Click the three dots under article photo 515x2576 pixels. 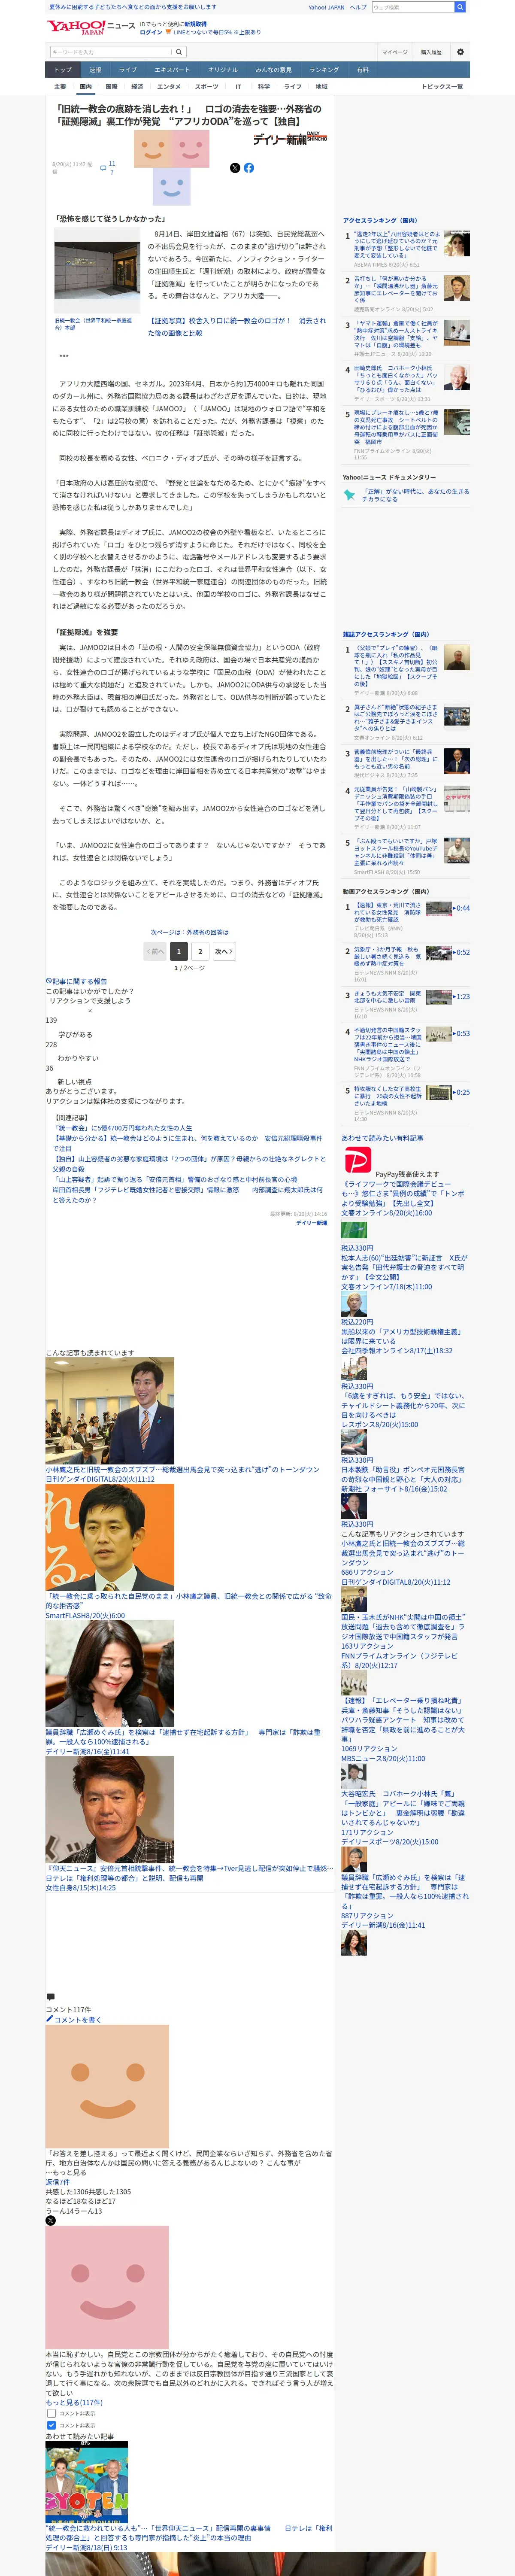pos(63,355)
